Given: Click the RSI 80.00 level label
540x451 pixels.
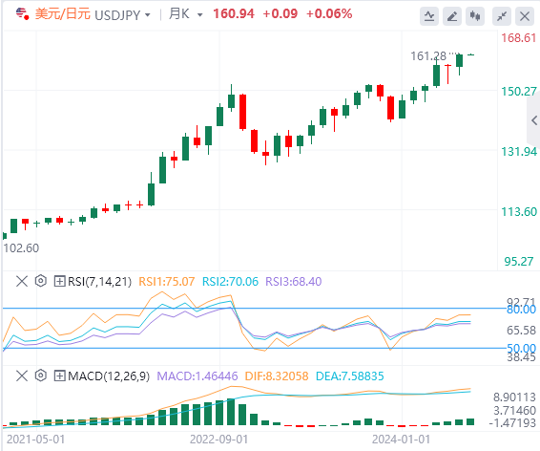Looking at the screenshot, I should pyautogui.click(x=521, y=310).
